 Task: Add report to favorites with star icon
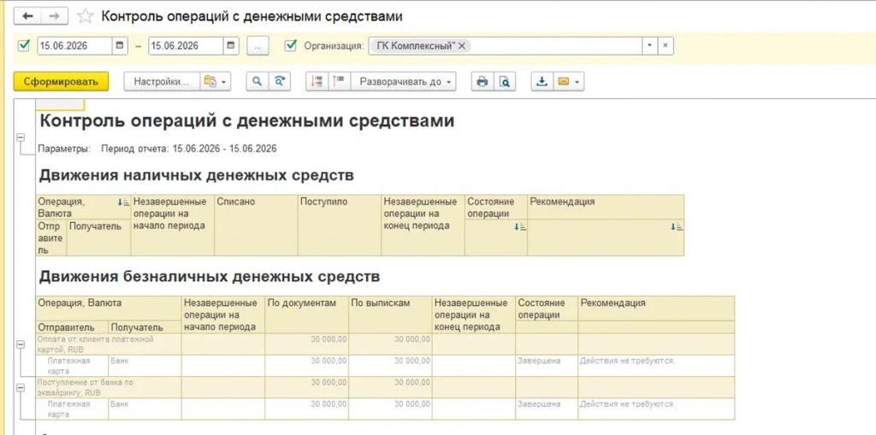tap(85, 16)
